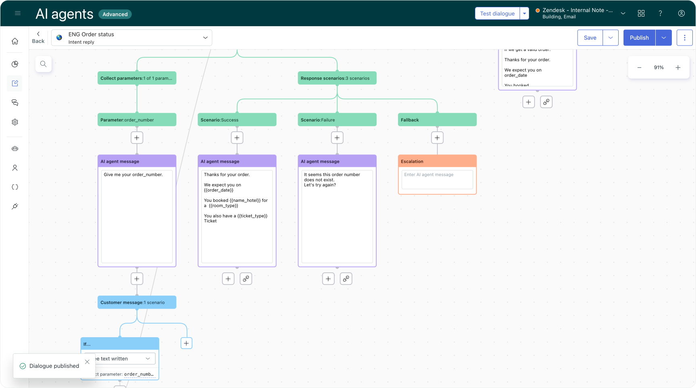The width and height of the screenshot is (696, 388).
Task: Click the Test dialogue button
Action: tap(497, 13)
